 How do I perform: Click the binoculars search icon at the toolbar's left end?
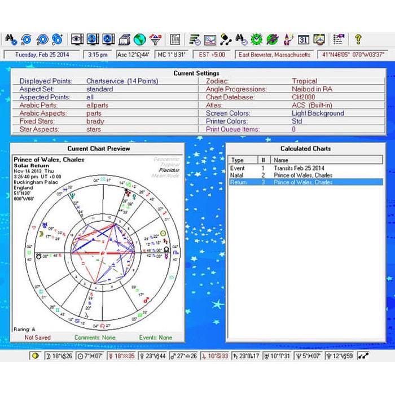coord(11,39)
